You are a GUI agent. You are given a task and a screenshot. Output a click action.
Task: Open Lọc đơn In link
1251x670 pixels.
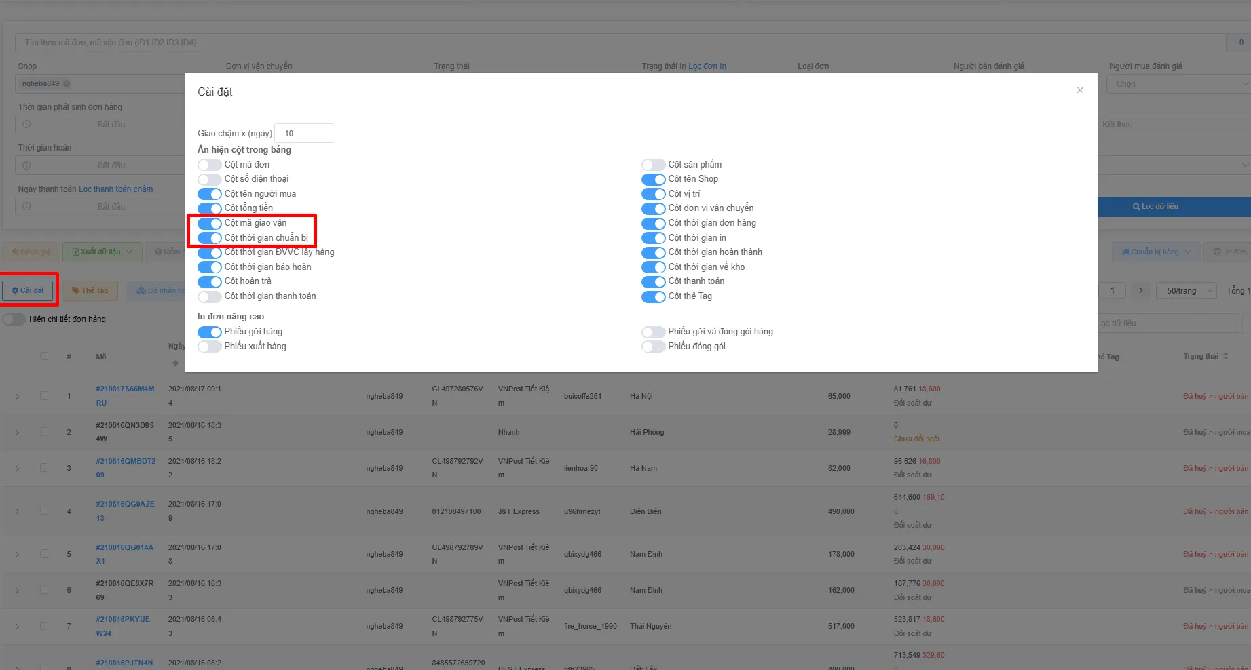click(x=707, y=66)
